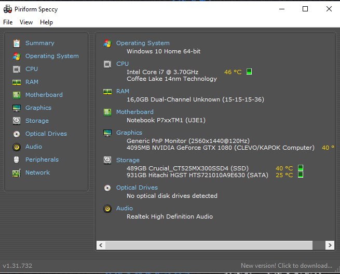The image size is (340, 274).
Task: Click the Operating System heading link in main panel
Action: coord(143,43)
